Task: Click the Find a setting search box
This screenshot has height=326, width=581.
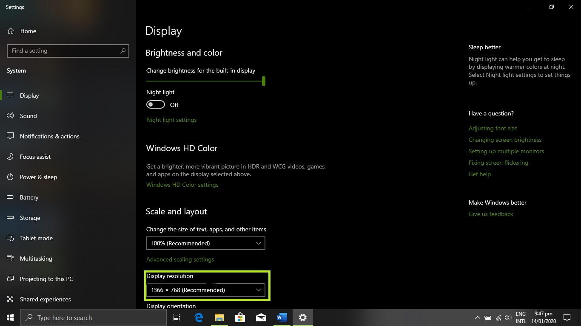Action: 64,51
